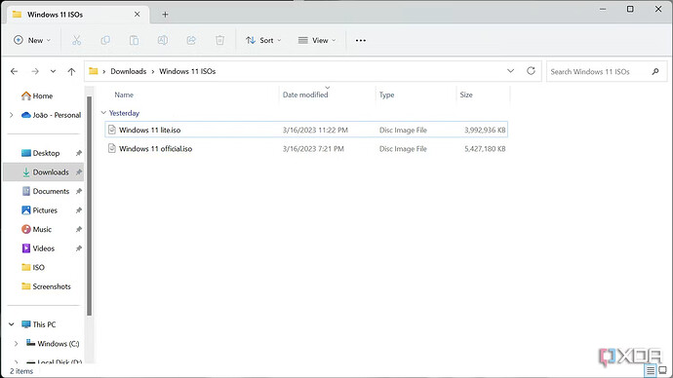Screen dimensions: 673x378
Task: Click the pin icon next to Downloads
Action: tap(79, 171)
